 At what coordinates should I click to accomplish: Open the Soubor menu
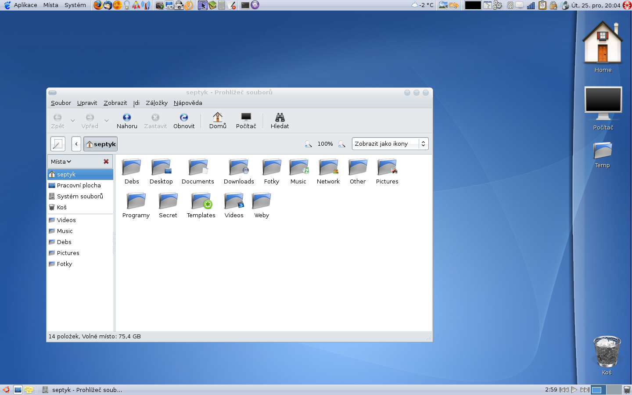61,103
